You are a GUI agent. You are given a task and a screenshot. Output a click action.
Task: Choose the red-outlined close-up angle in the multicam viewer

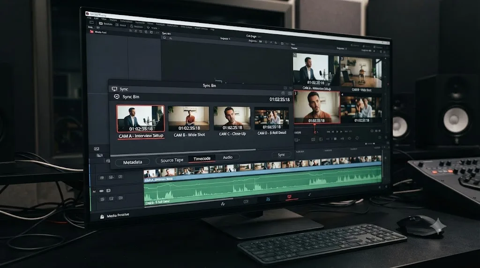coord(317,107)
